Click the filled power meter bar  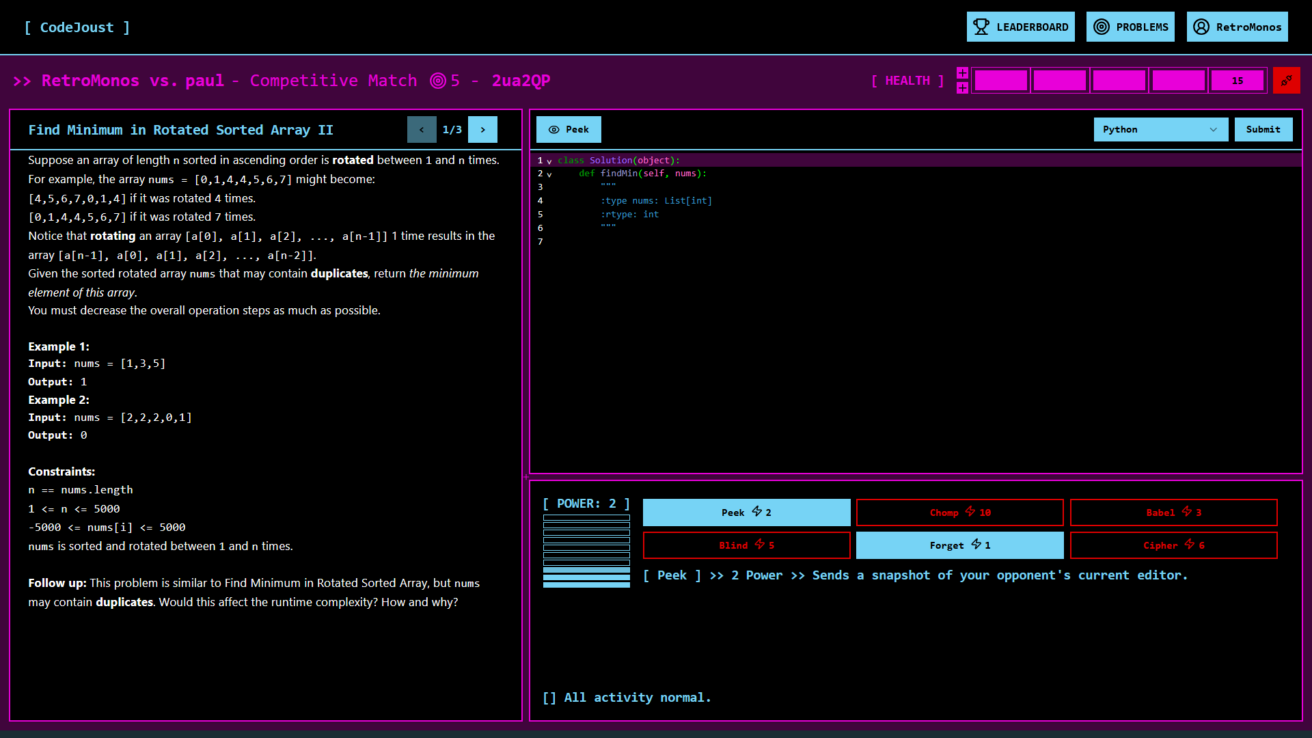pyautogui.click(x=586, y=577)
